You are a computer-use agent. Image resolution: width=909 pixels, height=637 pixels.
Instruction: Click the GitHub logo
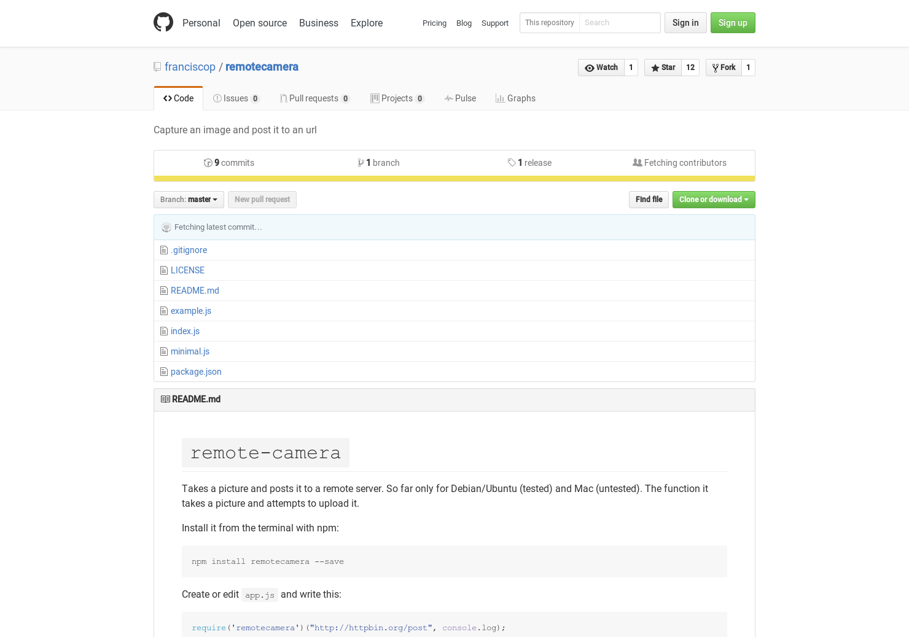(163, 22)
